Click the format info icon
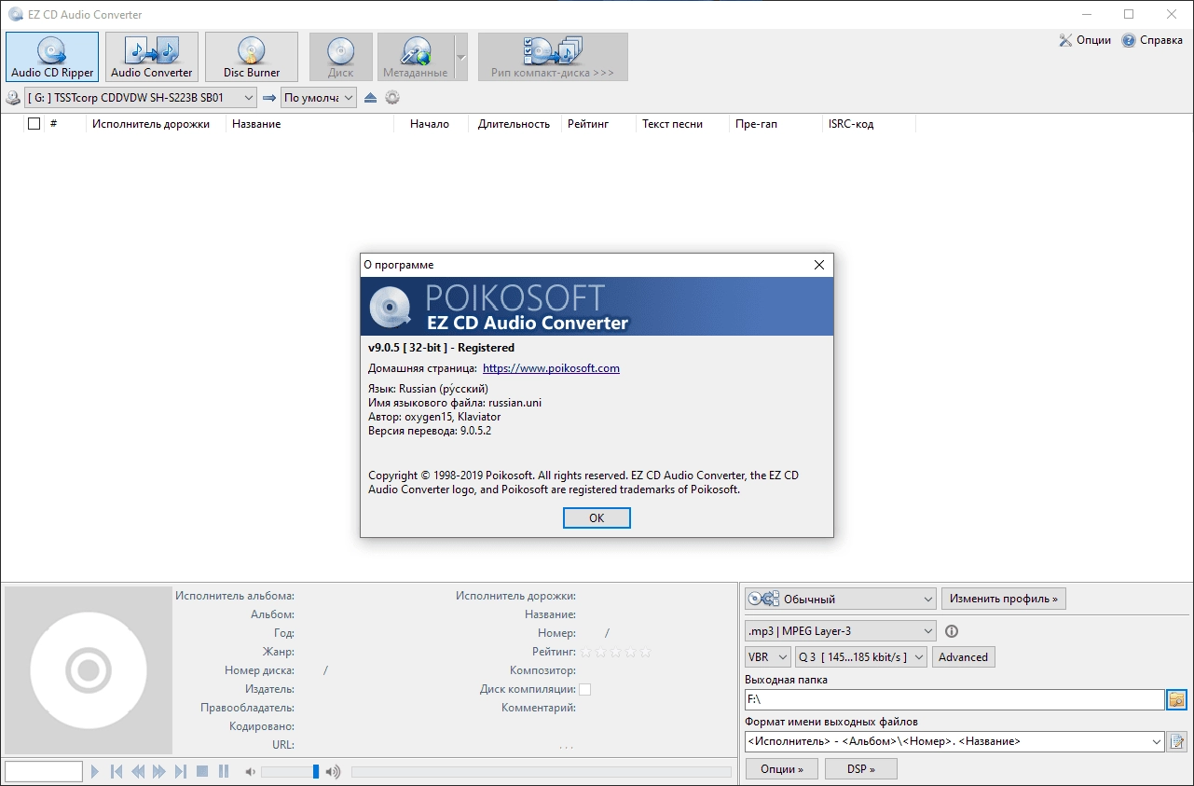Screen dimensions: 1194x786 point(952,630)
